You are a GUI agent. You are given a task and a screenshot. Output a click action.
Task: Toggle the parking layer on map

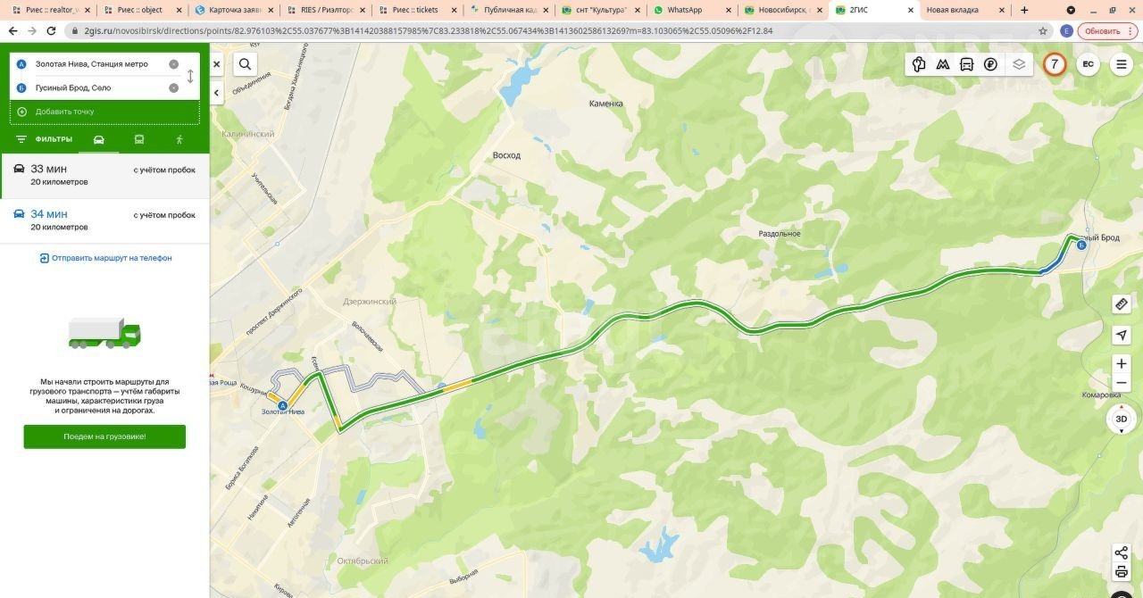pos(990,64)
